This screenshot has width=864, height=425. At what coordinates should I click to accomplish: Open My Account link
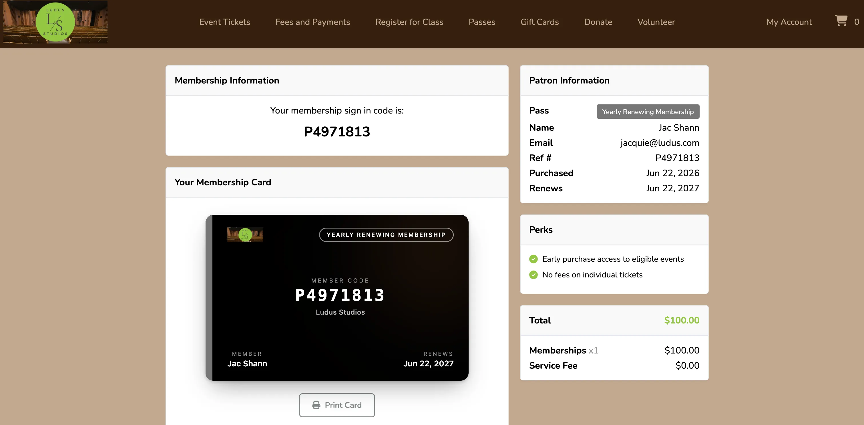[789, 22]
